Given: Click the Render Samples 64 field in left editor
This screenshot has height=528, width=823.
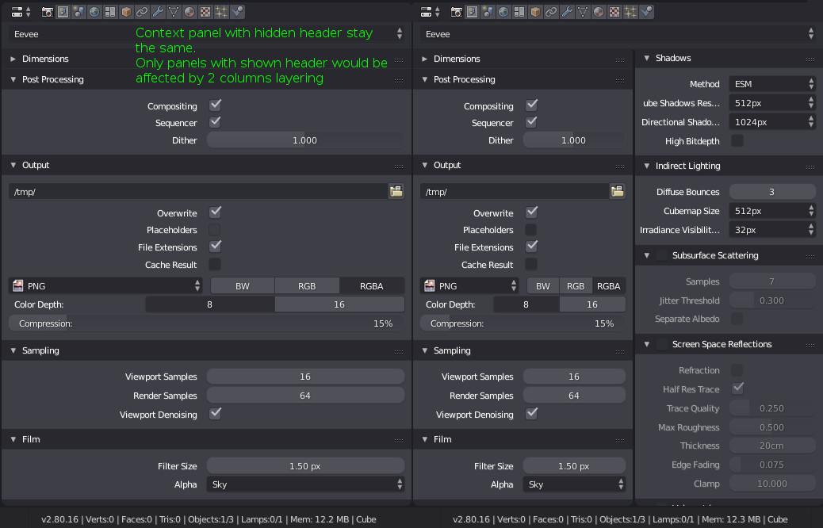Looking at the screenshot, I should pos(305,396).
